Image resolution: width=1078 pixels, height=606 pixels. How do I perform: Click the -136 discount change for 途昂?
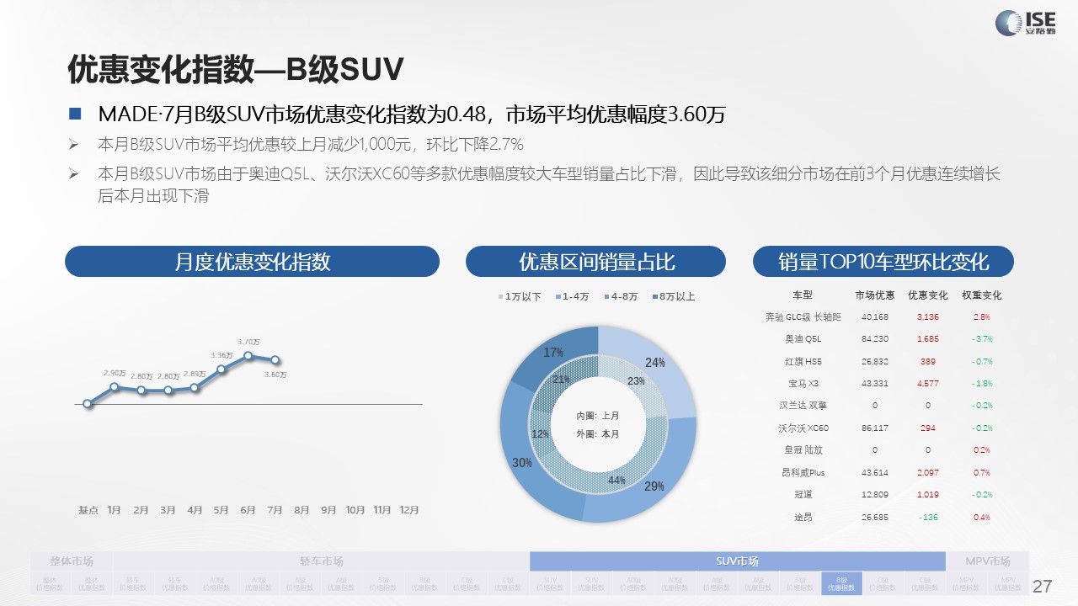tap(928, 517)
